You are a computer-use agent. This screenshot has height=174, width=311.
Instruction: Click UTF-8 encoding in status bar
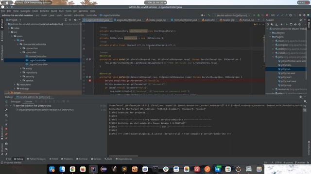coord(278,162)
